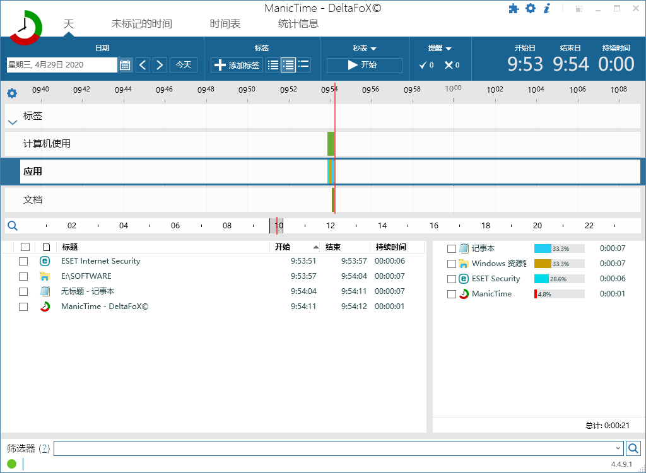The height and width of the screenshot is (473, 646).
Task: Switch to the 统计信息 tab
Action: 298,23
